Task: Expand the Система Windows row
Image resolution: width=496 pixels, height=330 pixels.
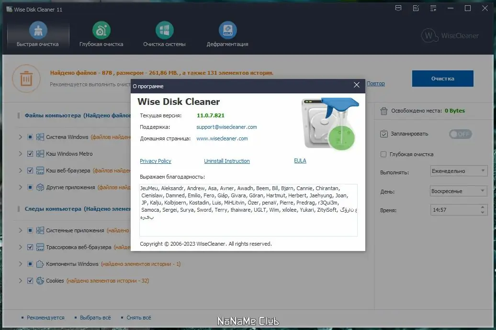Action: coord(20,137)
